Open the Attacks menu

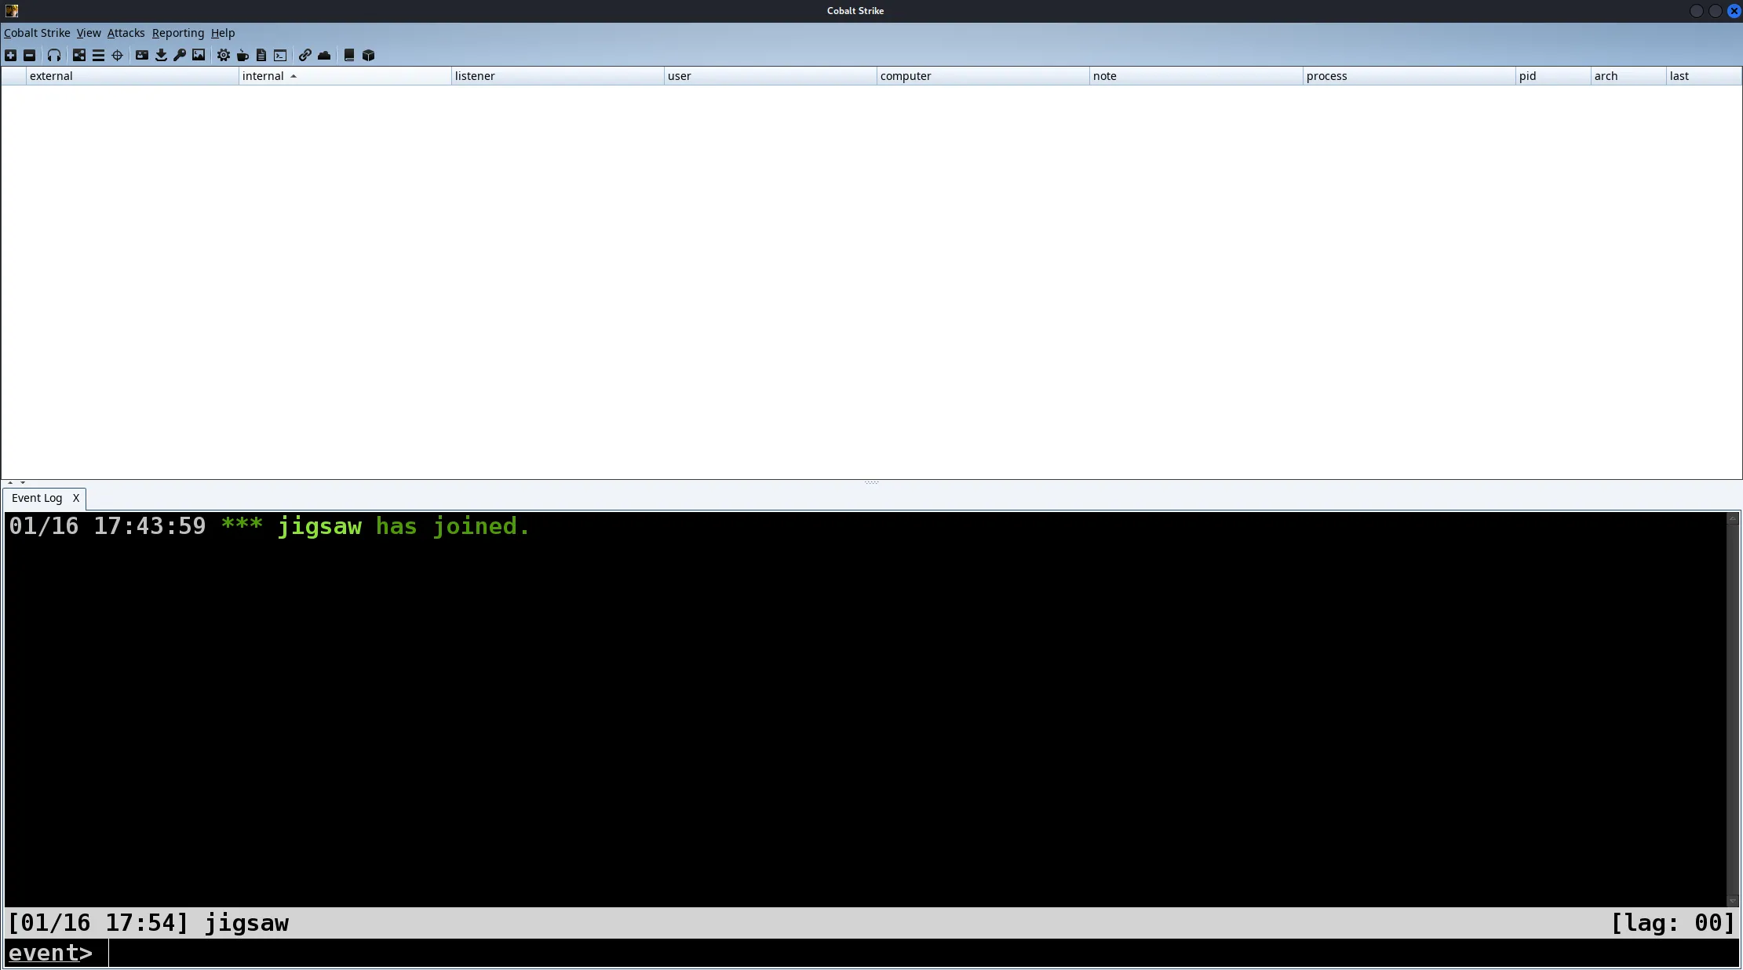click(126, 33)
